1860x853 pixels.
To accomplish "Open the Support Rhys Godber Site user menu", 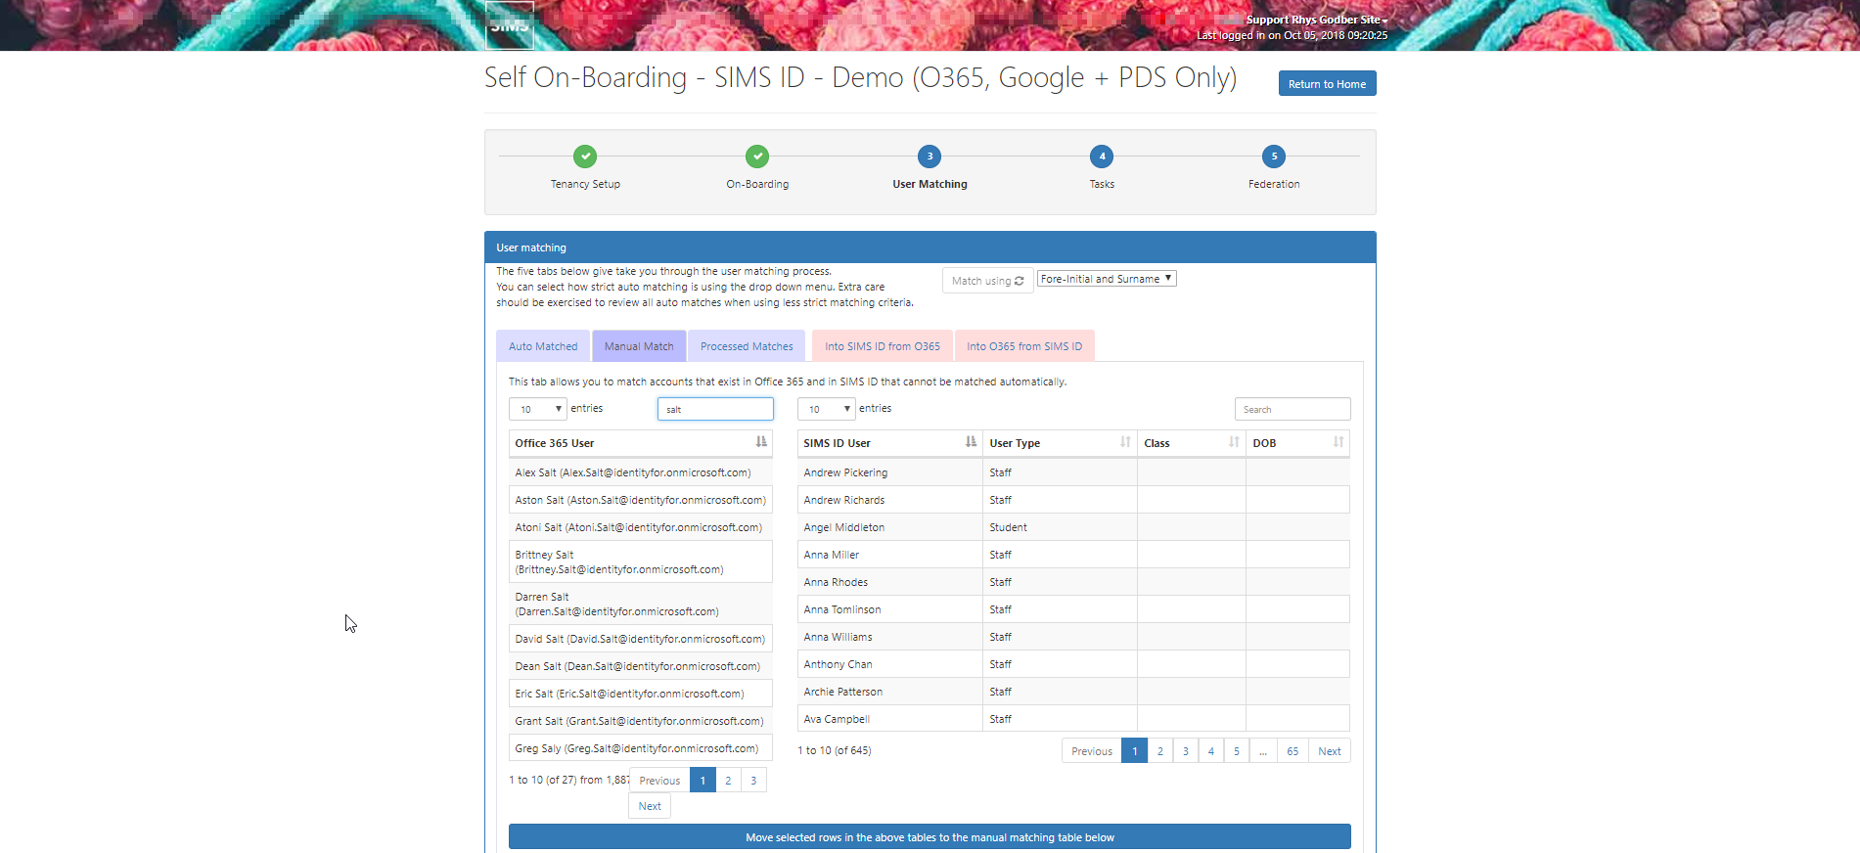I will click(1316, 20).
